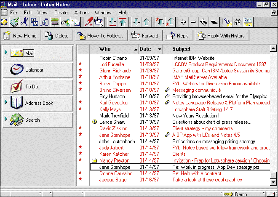Click Move To Folder... button
The width and height of the screenshot is (278, 197).
coord(102,36)
